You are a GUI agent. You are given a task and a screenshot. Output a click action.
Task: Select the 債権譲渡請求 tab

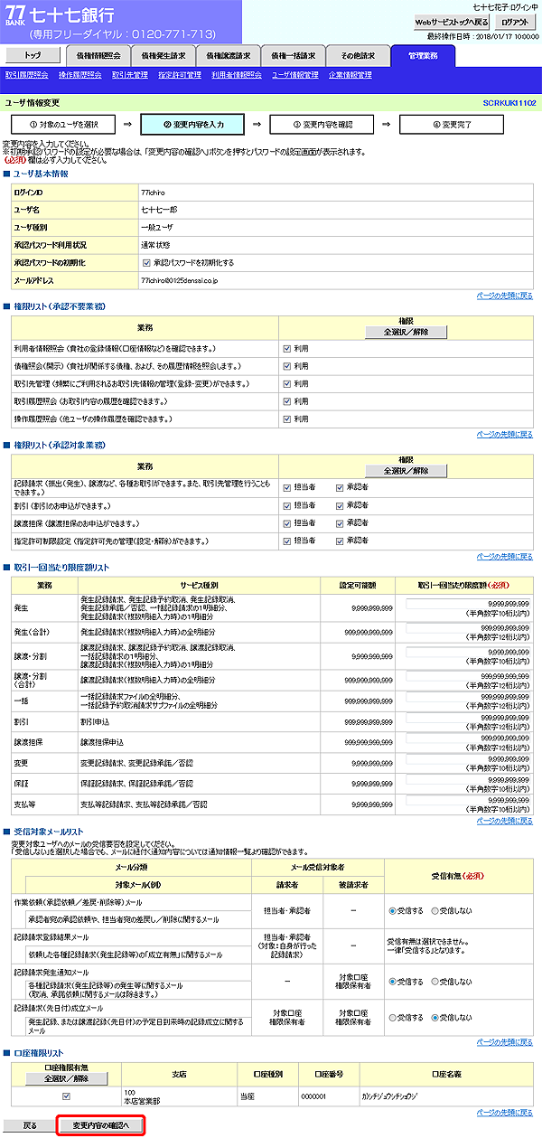(x=229, y=55)
